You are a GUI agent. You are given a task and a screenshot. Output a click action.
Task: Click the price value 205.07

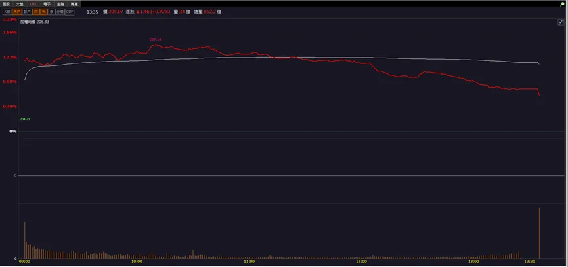click(116, 12)
